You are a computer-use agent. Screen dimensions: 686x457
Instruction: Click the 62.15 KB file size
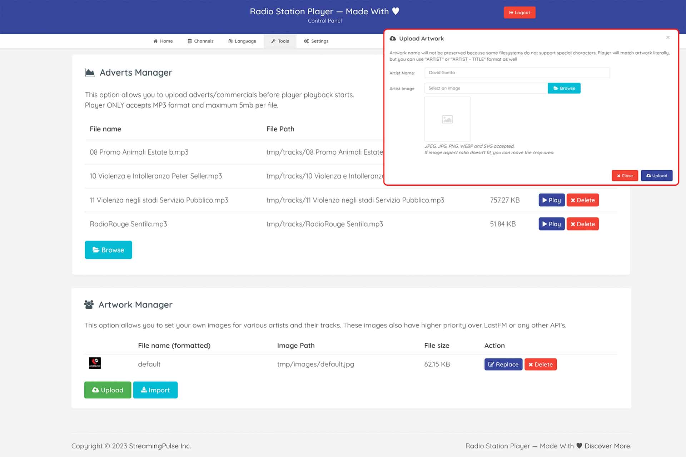pyautogui.click(x=437, y=364)
